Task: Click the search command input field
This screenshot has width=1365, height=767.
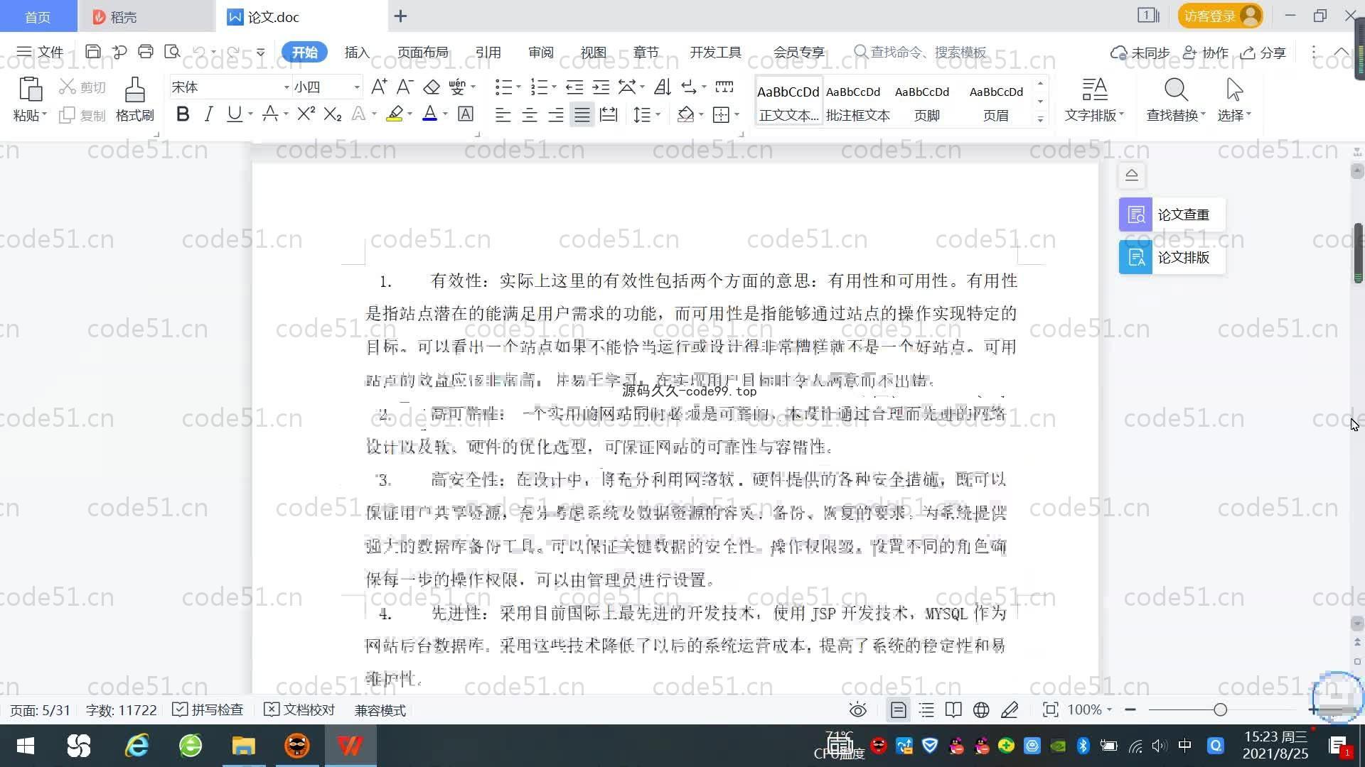Action: tap(921, 52)
